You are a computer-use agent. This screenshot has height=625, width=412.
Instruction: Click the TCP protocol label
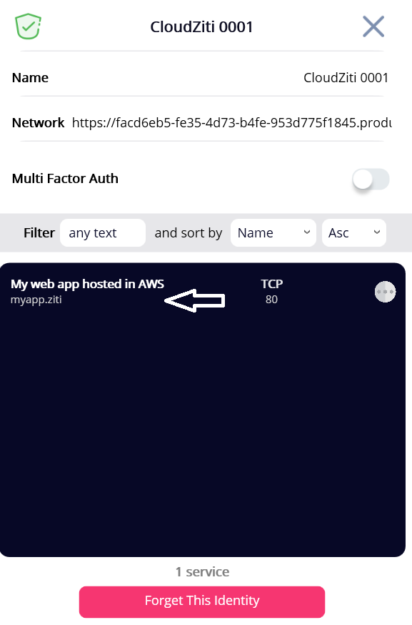pyautogui.click(x=272, y=284)
